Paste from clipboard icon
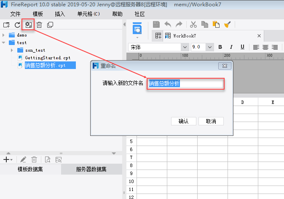The width and height of the screenshot is (284, 199). tap(216, 24)
